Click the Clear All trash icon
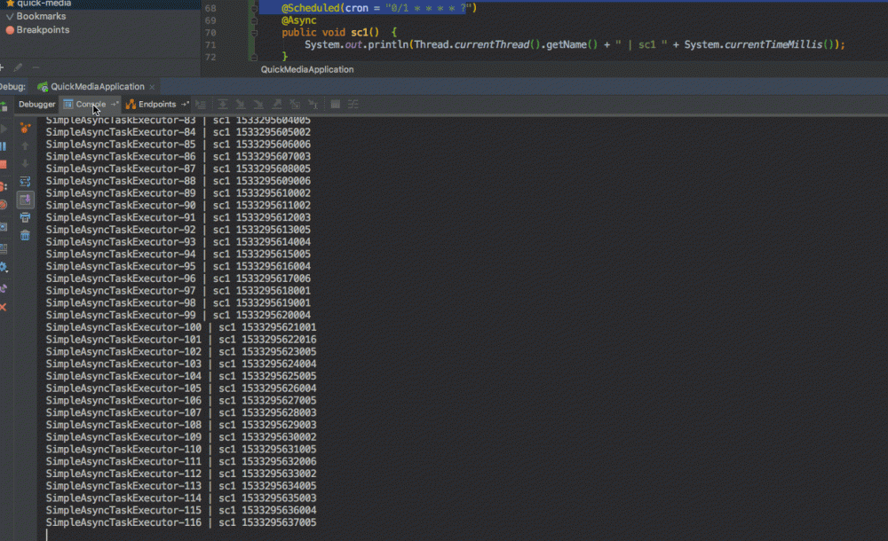Screen dimensions: 888x541 (25, 236)
